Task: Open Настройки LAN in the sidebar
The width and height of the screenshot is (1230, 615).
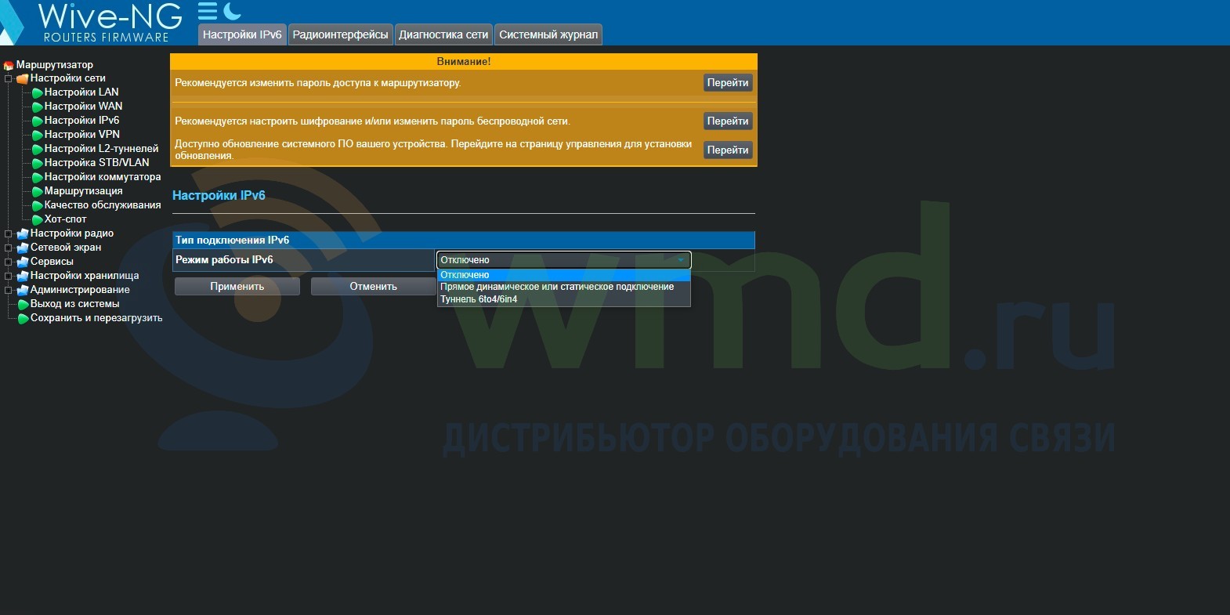Action: click(x=81, y=92)
